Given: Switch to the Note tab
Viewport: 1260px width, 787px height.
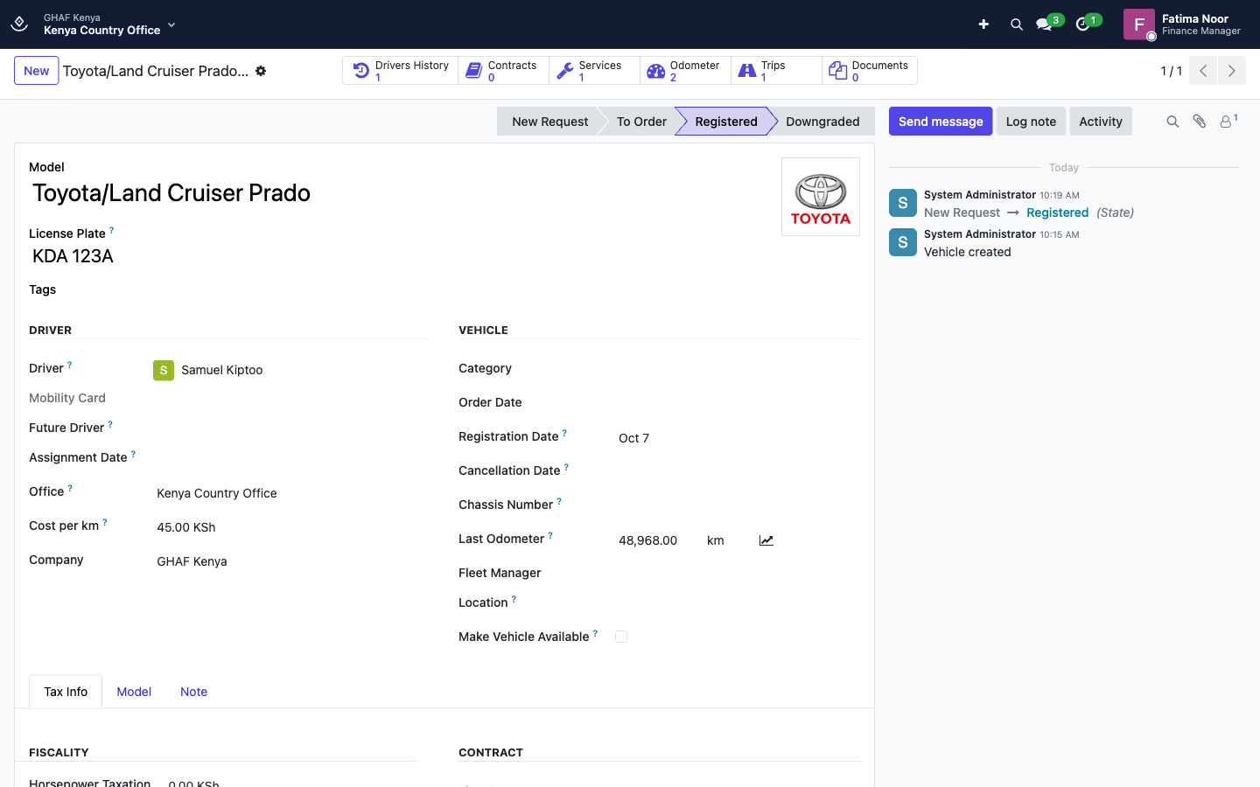Looking at the screenshot, I should pyautogui.click(x=193, y=692).
